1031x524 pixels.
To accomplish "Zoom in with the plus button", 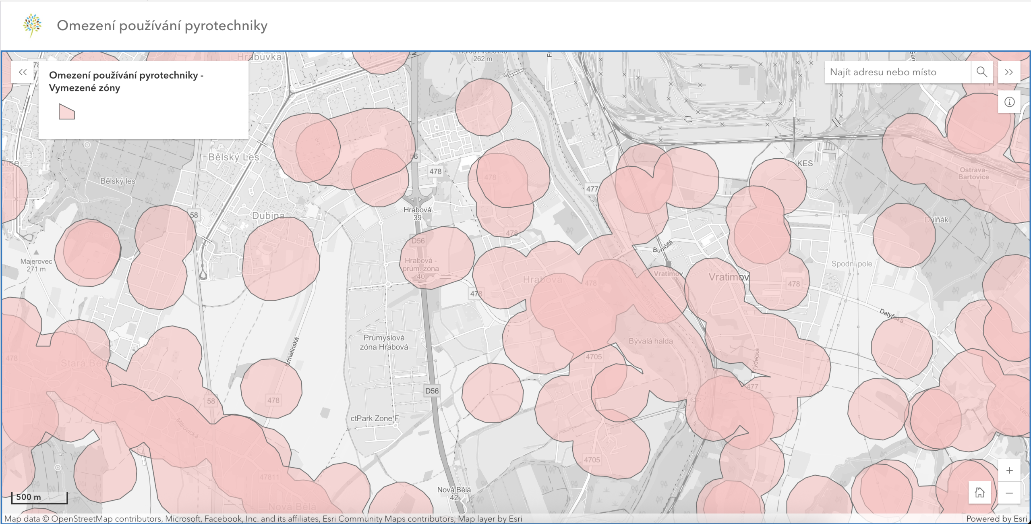I will (x=1009, y=470).
